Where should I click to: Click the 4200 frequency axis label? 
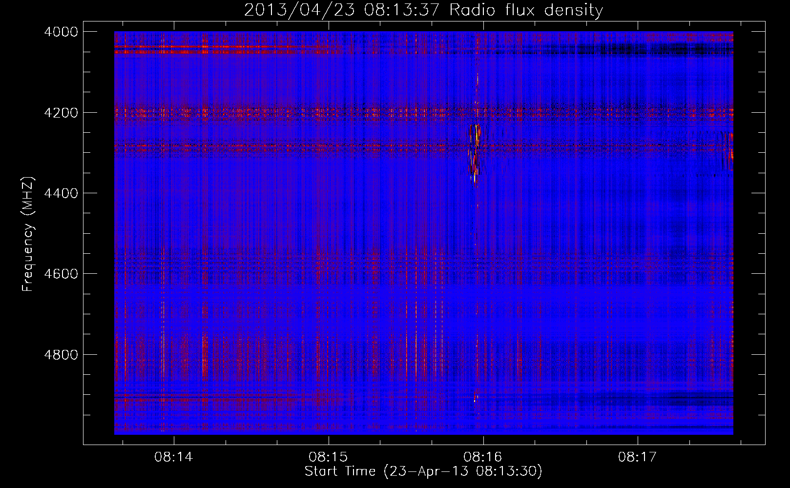pyautogui.click(x=61, y=113)
